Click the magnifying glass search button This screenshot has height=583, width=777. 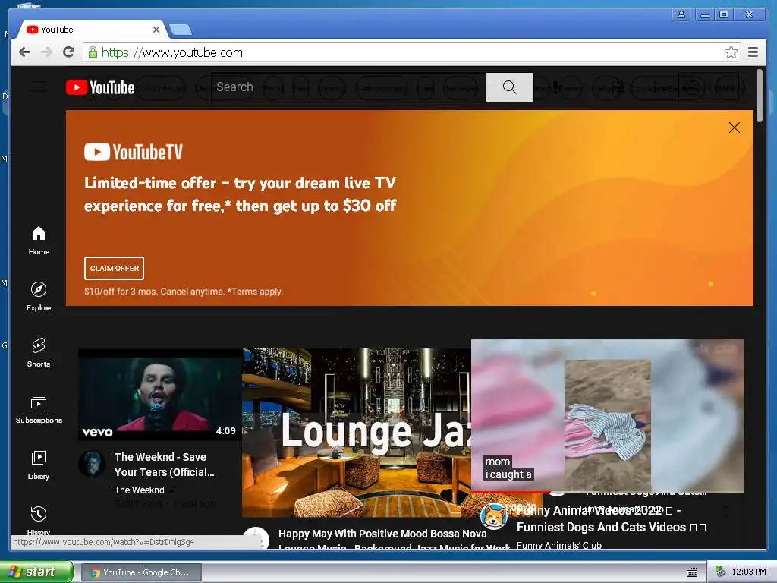pos(509,87)
